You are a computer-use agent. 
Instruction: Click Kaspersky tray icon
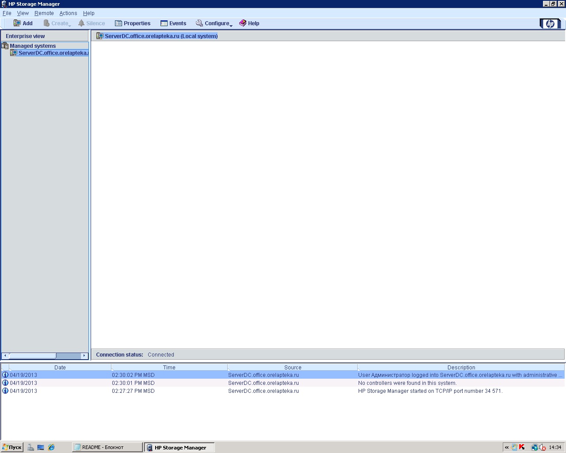522,447
